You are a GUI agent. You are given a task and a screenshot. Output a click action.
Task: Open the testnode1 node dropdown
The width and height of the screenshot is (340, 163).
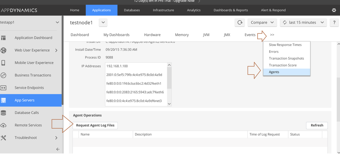pyautogui.click(x=103, y=23)
